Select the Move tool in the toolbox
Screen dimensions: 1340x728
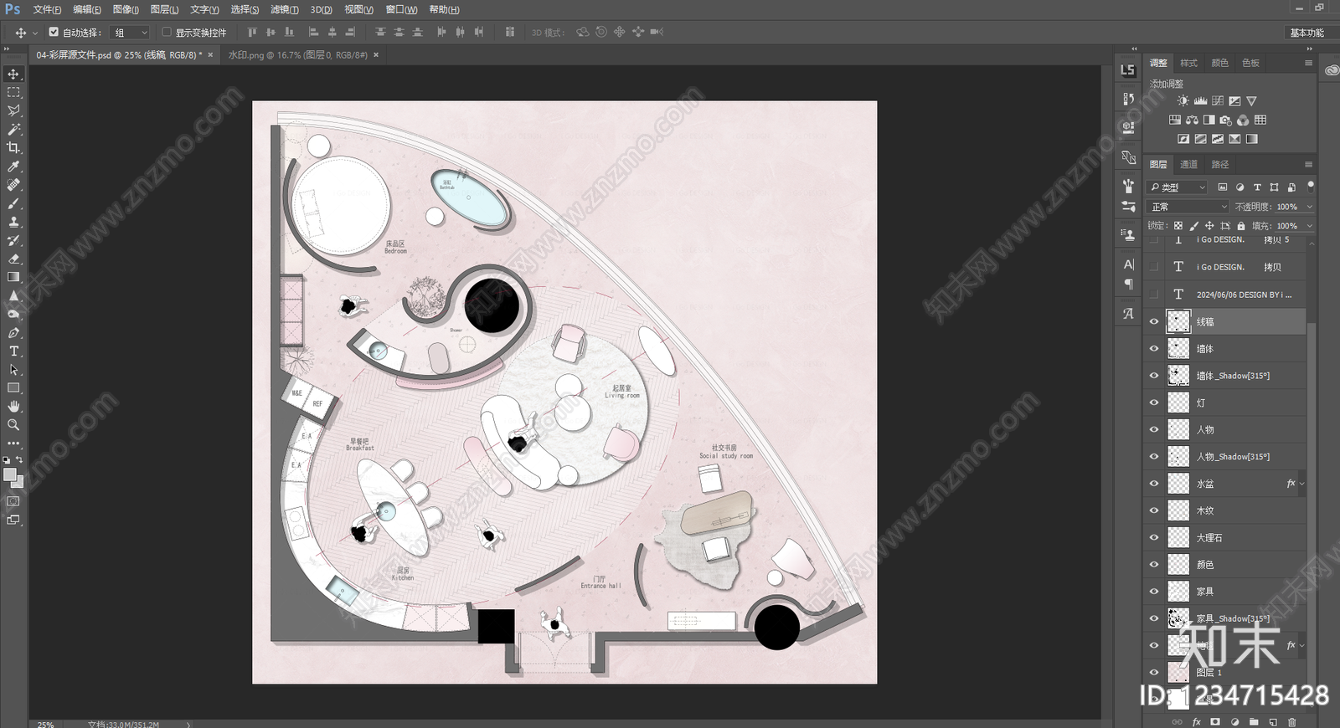[x=13, y=74]
